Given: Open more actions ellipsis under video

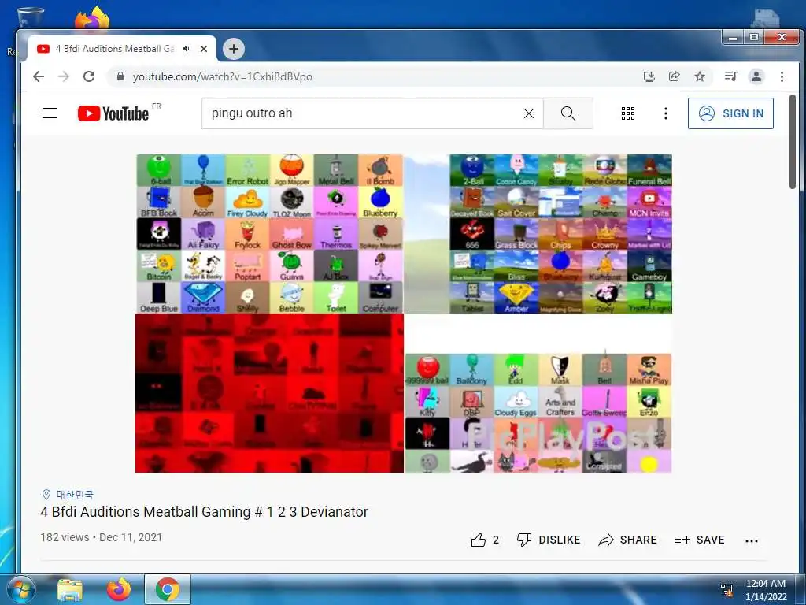Looking at the screenshot, I should point(752,540).
